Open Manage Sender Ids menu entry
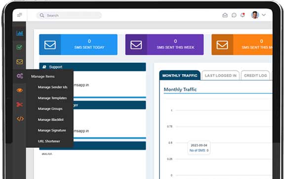 point(52,87)
